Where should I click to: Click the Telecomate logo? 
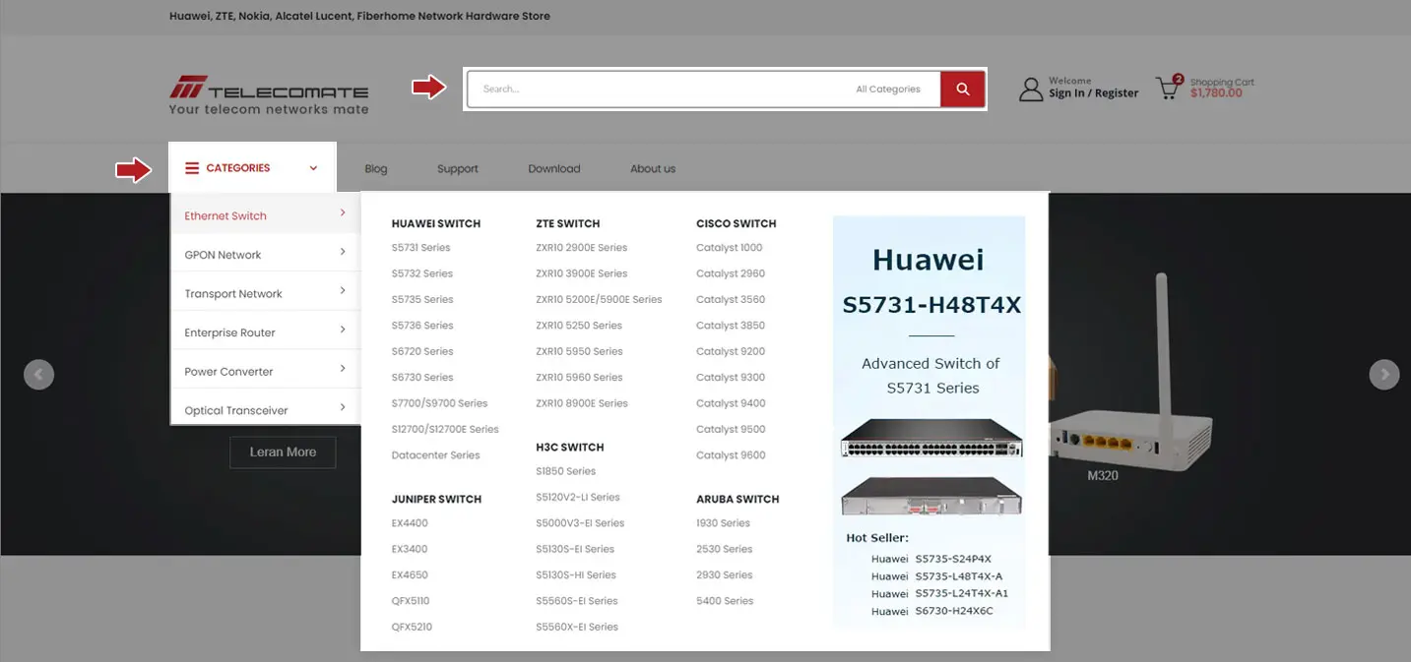269,95
